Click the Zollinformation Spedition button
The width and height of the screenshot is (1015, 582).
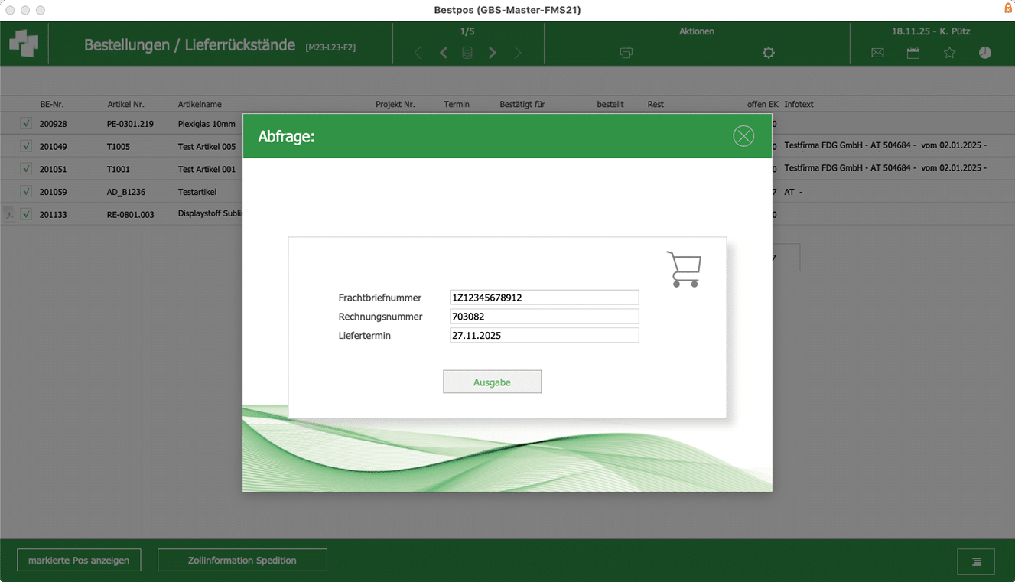click(x=242, y=560)
